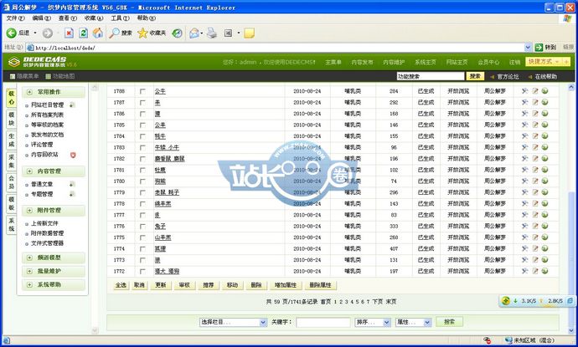
Task: Refresh the page via IE toolbar
Action: pyautogui.click(x=83, y=33)
